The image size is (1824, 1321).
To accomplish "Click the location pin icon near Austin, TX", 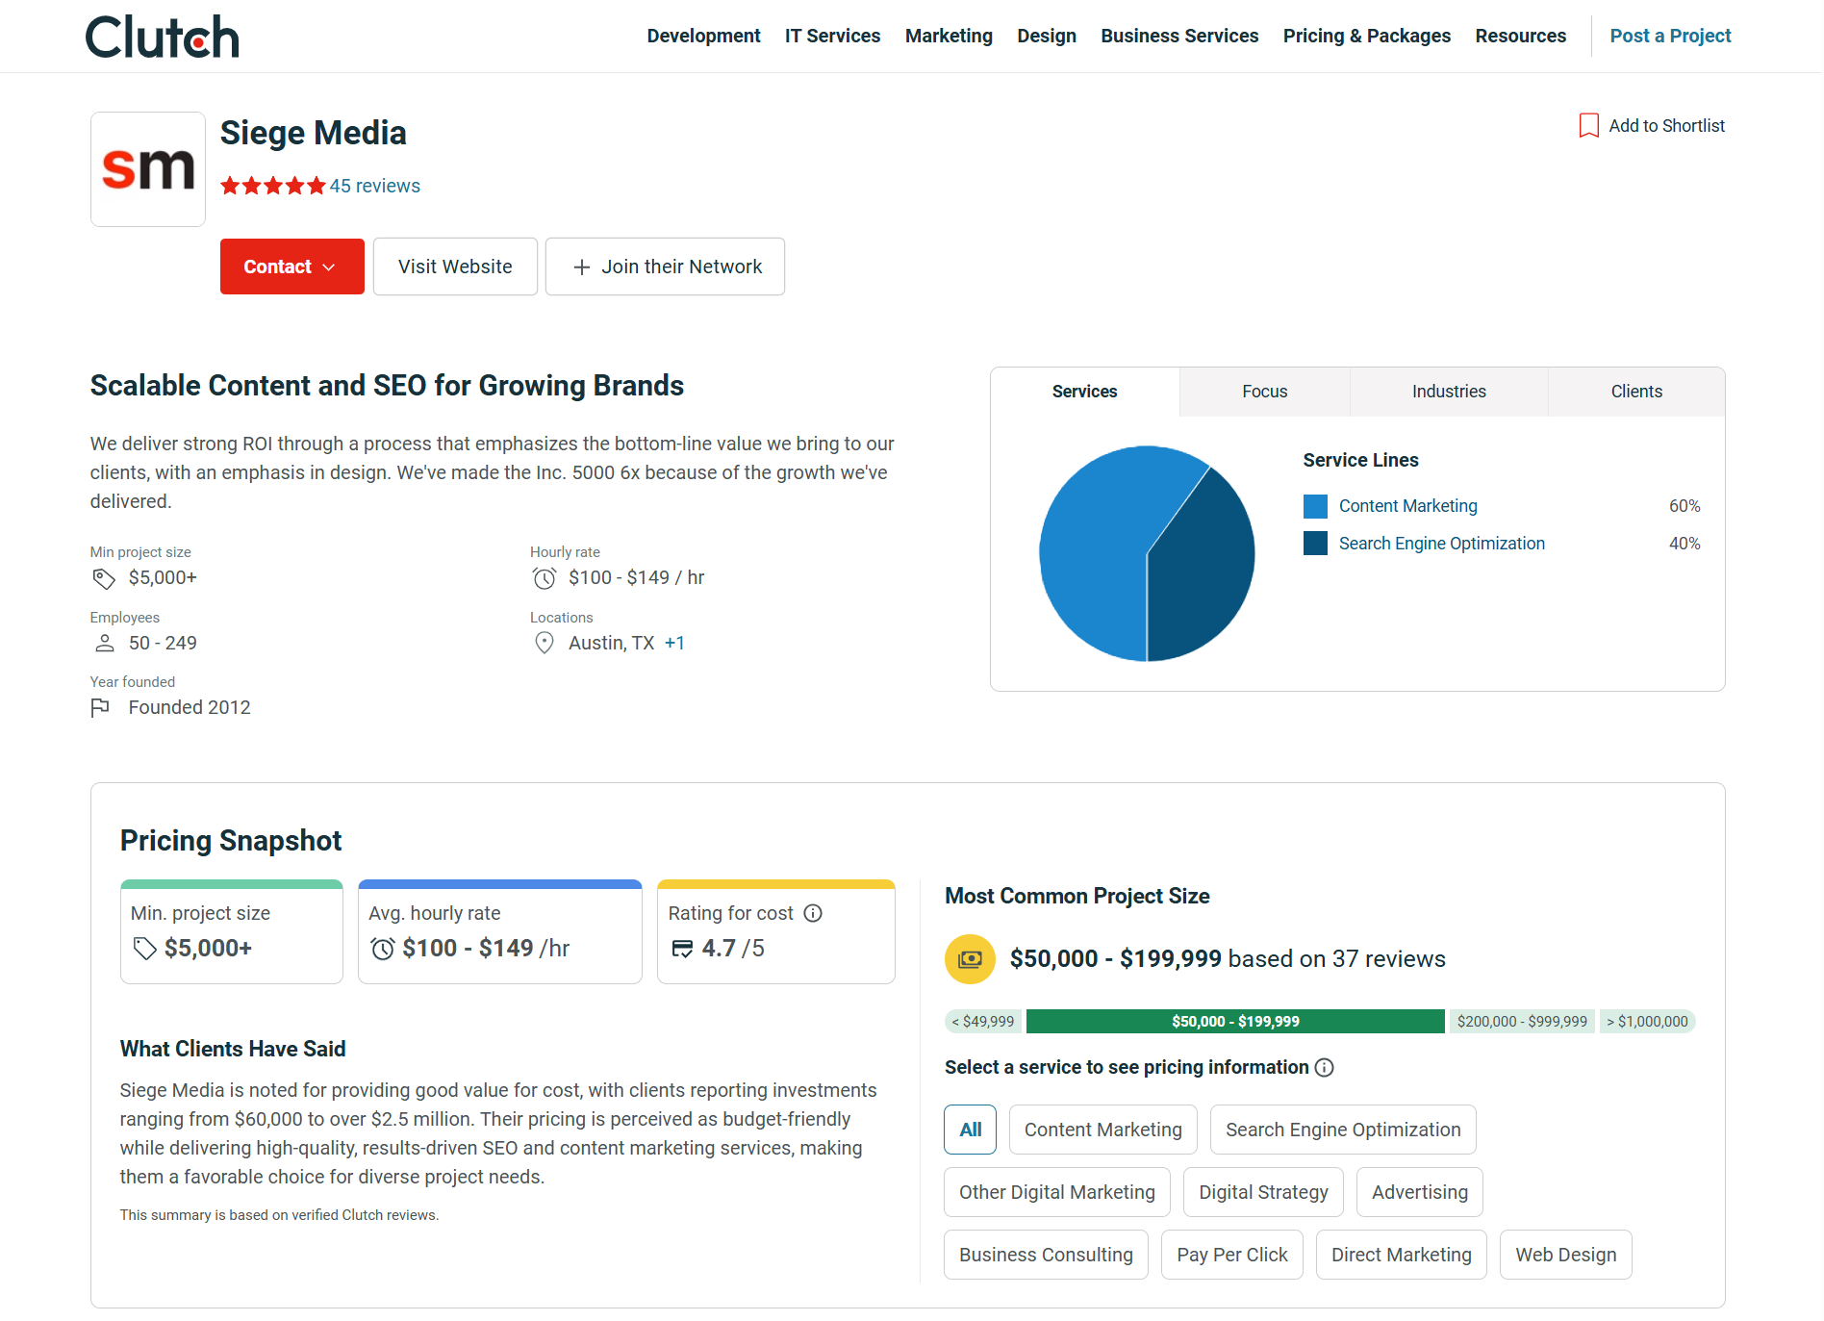I will pos(545,643).
